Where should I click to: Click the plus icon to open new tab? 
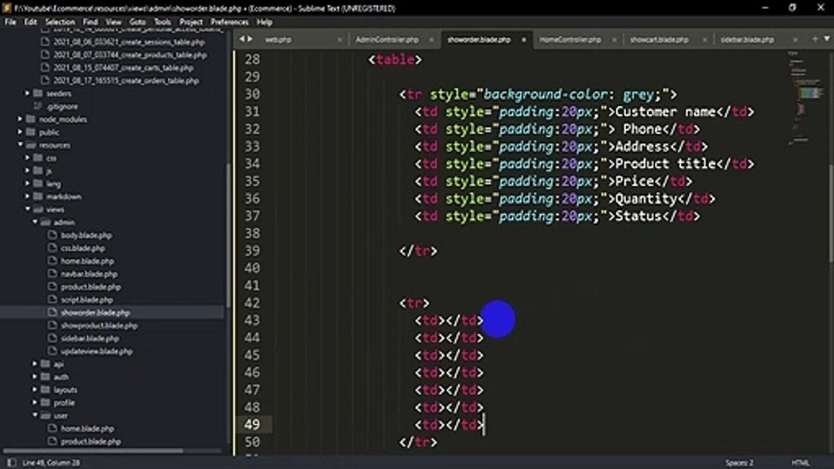[x=814, y=39]
